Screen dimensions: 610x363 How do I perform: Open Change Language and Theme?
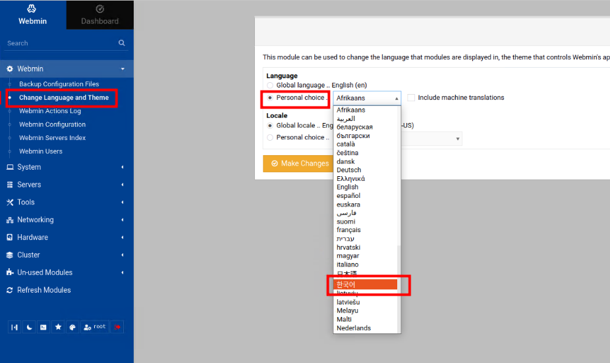click(x=64, y=98)
